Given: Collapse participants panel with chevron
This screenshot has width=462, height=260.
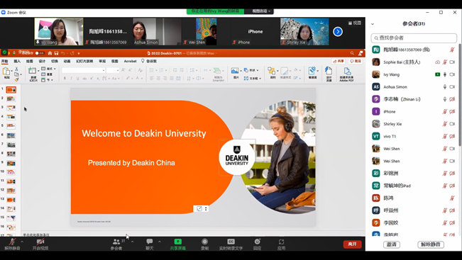Looking at the screenshot, I should pyautogui.click(x=373, y=24).
